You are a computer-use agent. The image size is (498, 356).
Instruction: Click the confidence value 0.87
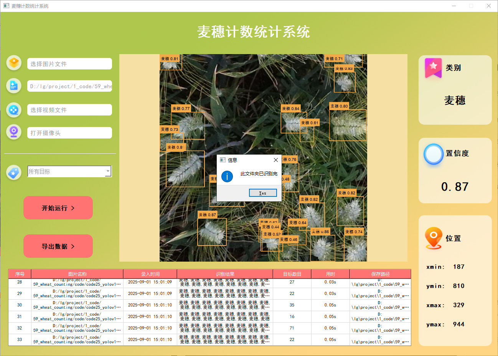point(455,187)
